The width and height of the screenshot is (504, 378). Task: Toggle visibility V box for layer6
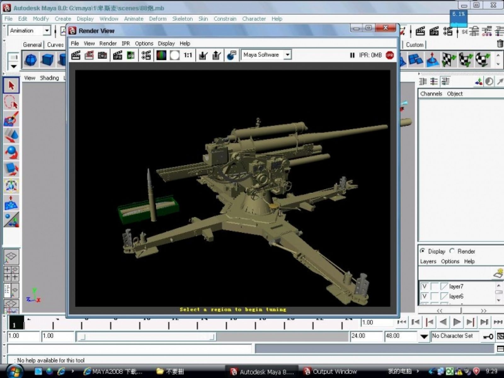pos(424,296)
